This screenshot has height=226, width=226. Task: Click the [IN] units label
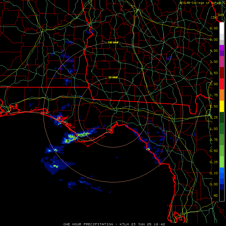coord(214,17)
